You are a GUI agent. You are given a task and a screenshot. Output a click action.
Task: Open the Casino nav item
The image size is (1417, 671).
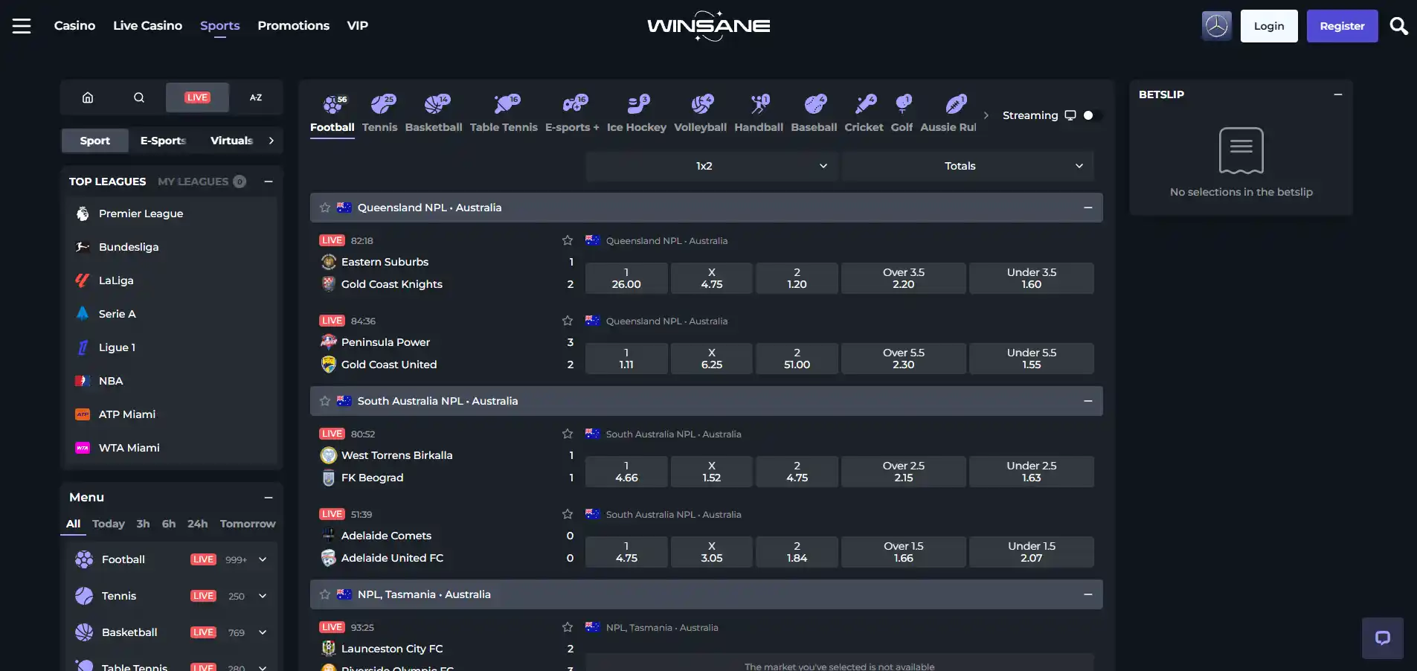tap(74, 26)
